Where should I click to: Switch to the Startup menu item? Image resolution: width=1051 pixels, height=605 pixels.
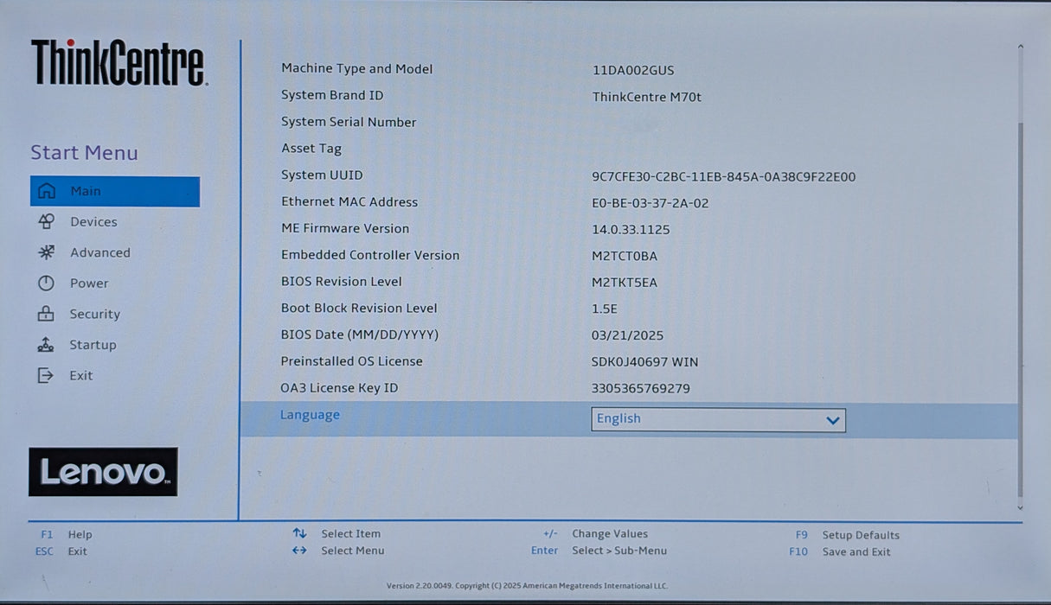tap(93, 345)
